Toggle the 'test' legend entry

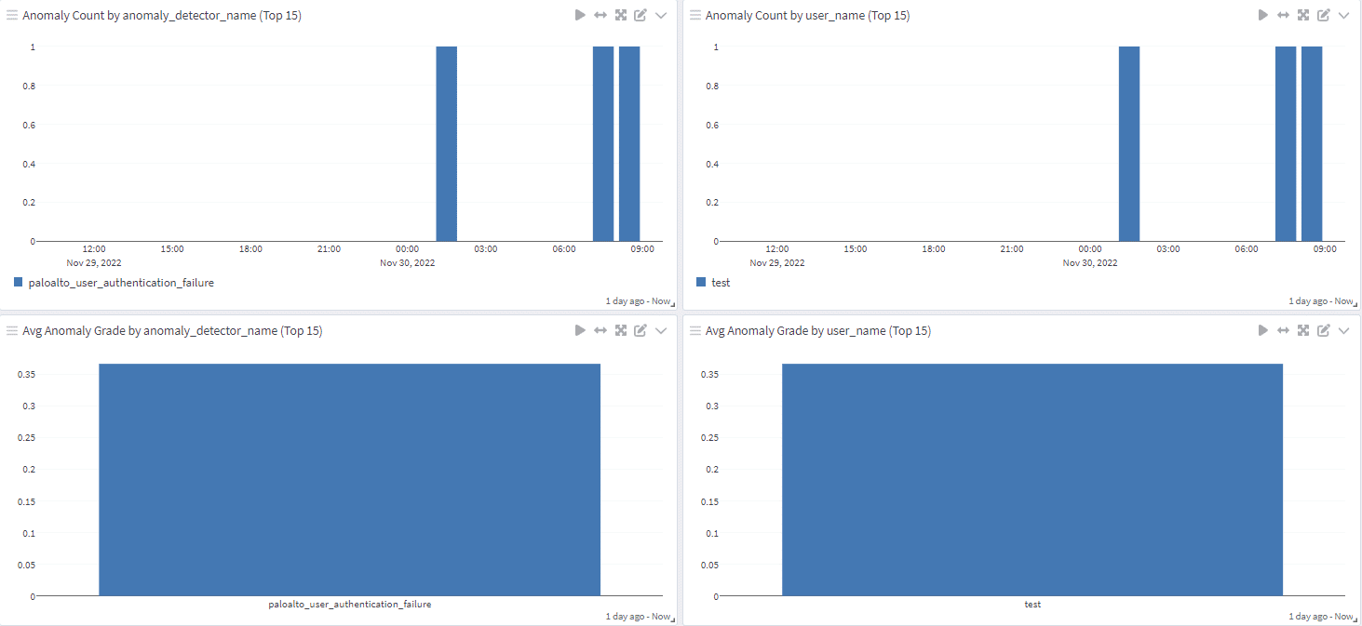(x=721, y=283)
